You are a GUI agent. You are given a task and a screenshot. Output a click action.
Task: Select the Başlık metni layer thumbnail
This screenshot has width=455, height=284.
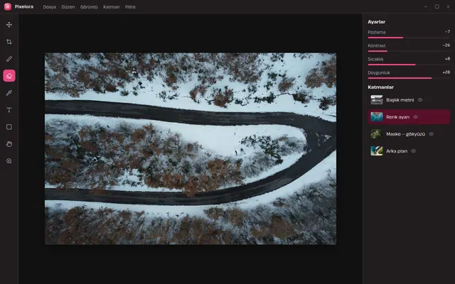tap(377, 99)
